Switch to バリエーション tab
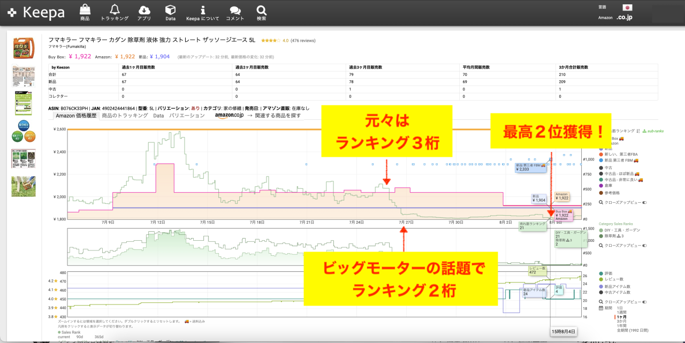The height and width of the screenshot is (343, 685). click(x=187, y=116)
